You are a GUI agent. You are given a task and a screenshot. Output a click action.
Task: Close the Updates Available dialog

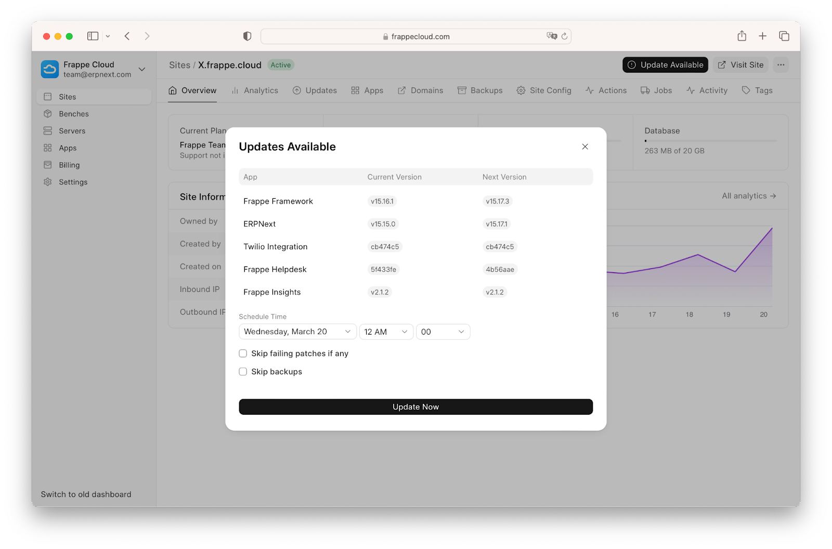pyautogui.click(x=585, y=147)
